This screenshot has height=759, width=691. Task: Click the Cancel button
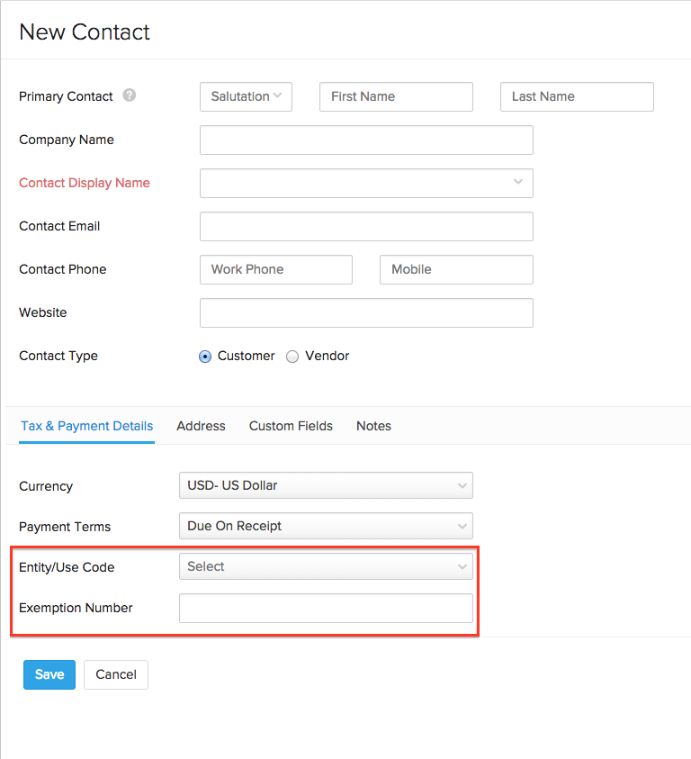[115, 674]
